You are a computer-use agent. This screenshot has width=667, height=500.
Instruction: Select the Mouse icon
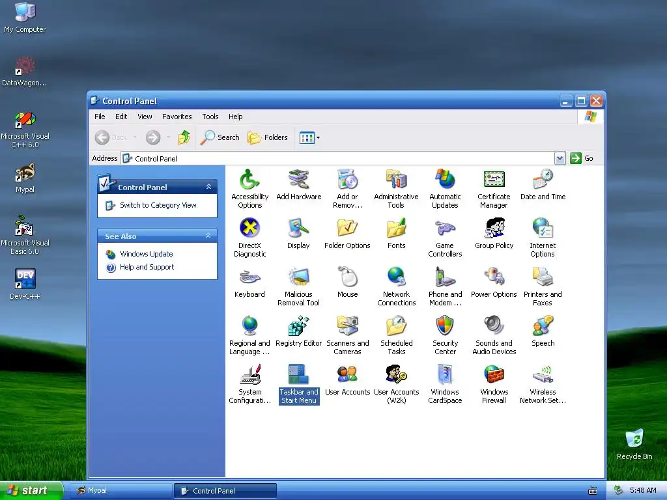(x=348, y=277)
